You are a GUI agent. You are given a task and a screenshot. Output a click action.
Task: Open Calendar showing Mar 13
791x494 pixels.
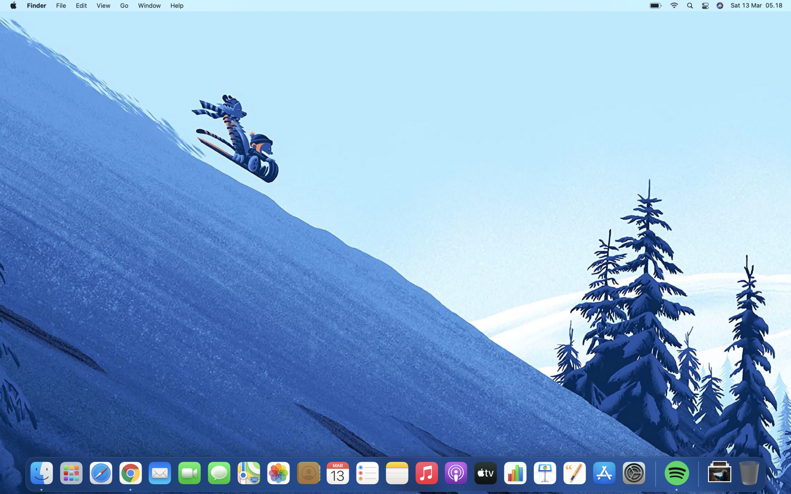[x=338, y=473]
